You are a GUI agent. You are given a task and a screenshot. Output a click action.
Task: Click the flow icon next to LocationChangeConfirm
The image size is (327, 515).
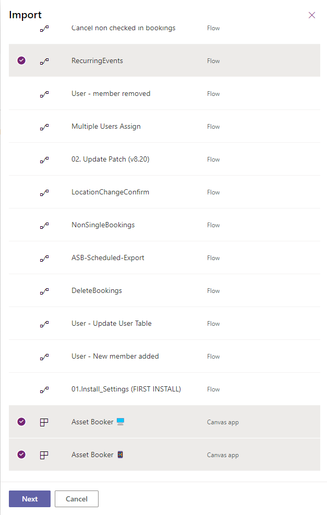44,192
